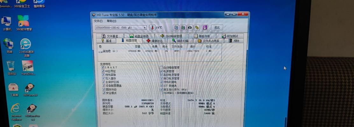Open the drive selector ST500VT000-1DK142 dropdown
This screenshot has width=354, height=127.
[121, 28]
